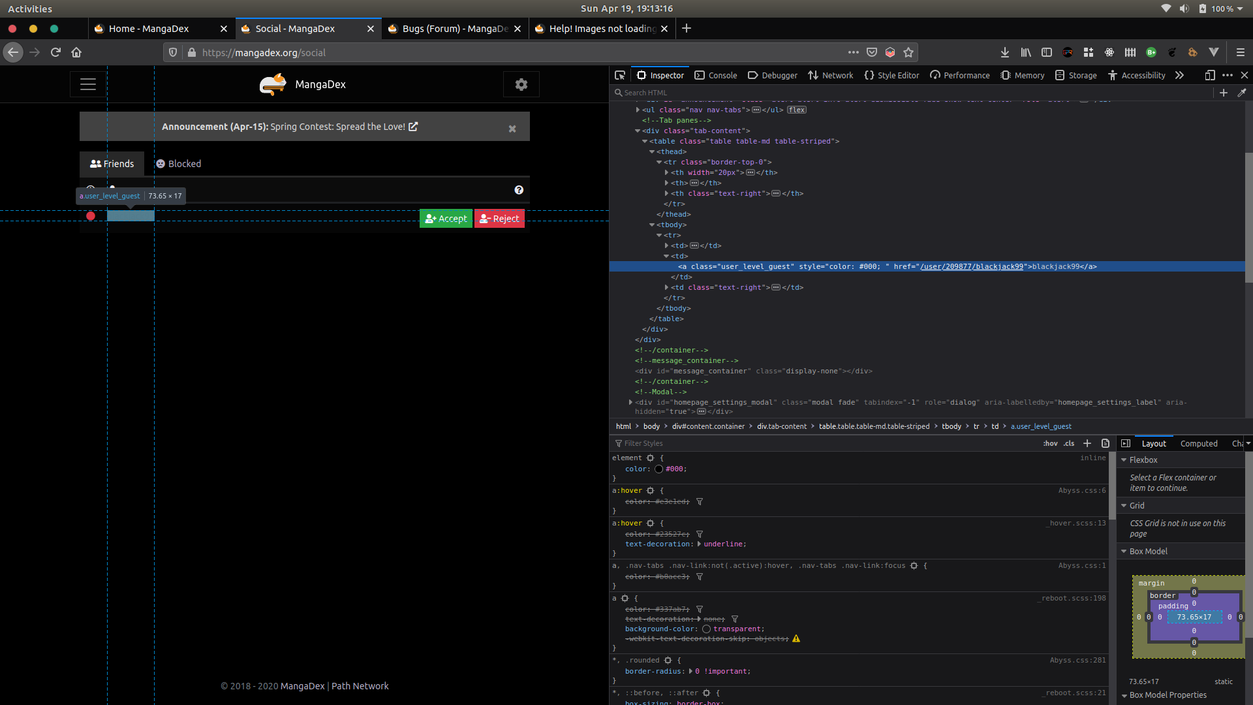Image resolution: width=1253 pixels, height=705 pixels.
Task: Click the help question mark icon
Action: (x=519, y=190)
